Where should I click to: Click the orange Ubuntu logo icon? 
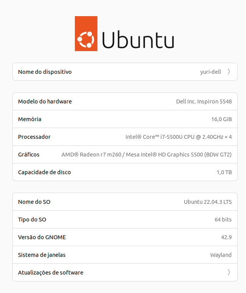(x=86, y=33)
